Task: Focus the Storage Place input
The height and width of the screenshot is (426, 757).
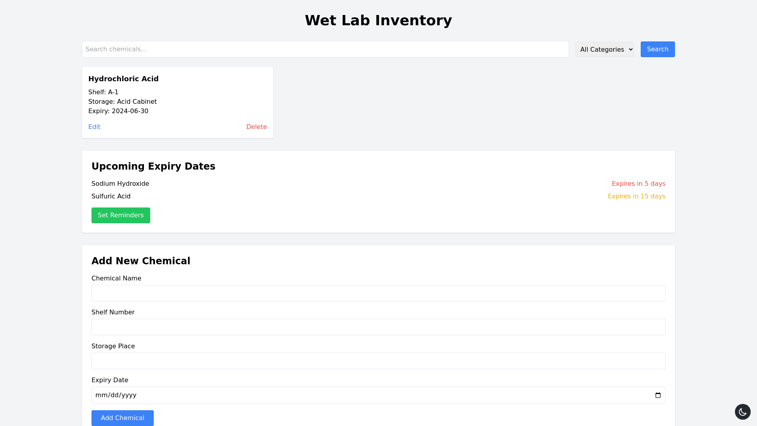Action: coord(378,361)
